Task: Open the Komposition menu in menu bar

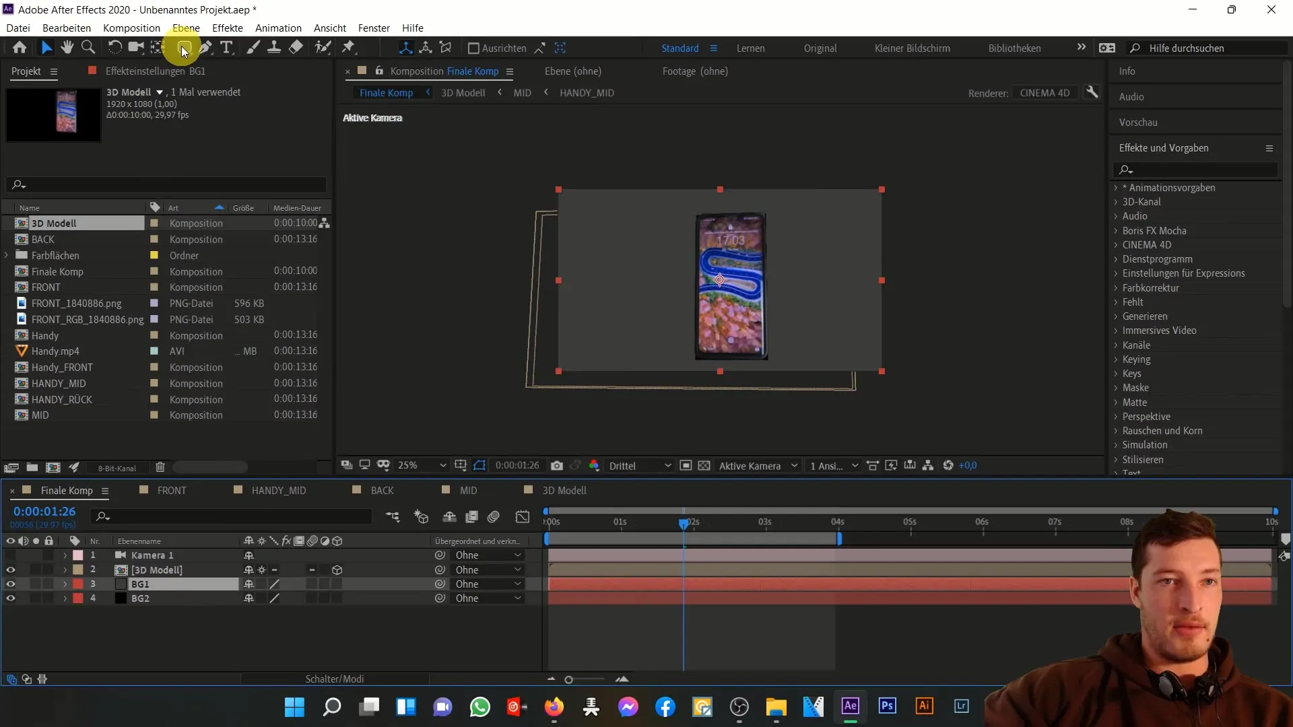Action: (x=131, y=28)
